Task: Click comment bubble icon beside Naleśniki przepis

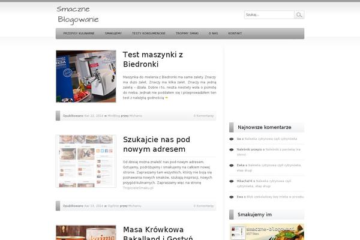Action: tap(232, 149)
